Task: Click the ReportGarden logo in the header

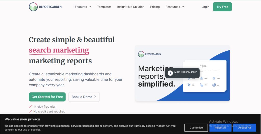Action: 45,7
